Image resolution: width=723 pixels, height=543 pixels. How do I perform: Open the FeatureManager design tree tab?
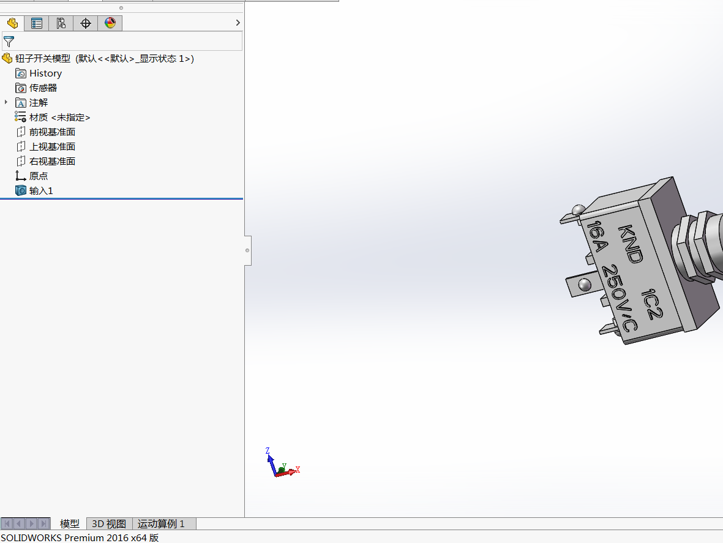[x=12, y=23]
